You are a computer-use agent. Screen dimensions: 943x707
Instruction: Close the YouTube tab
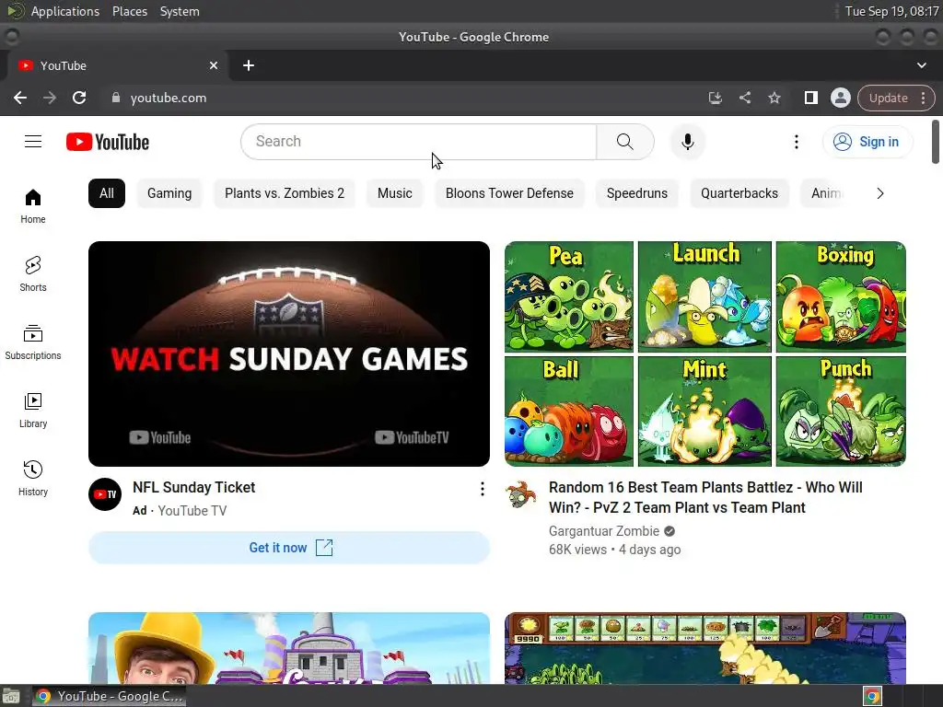coord(214,65)
